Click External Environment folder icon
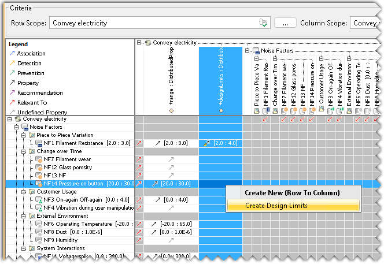Image resolution: width=384 pixels, height=264 pixels. (x=32, y=216)
